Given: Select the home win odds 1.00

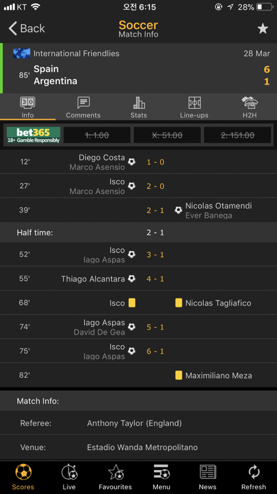Looking at the screenshot, I should pos(97,135).
